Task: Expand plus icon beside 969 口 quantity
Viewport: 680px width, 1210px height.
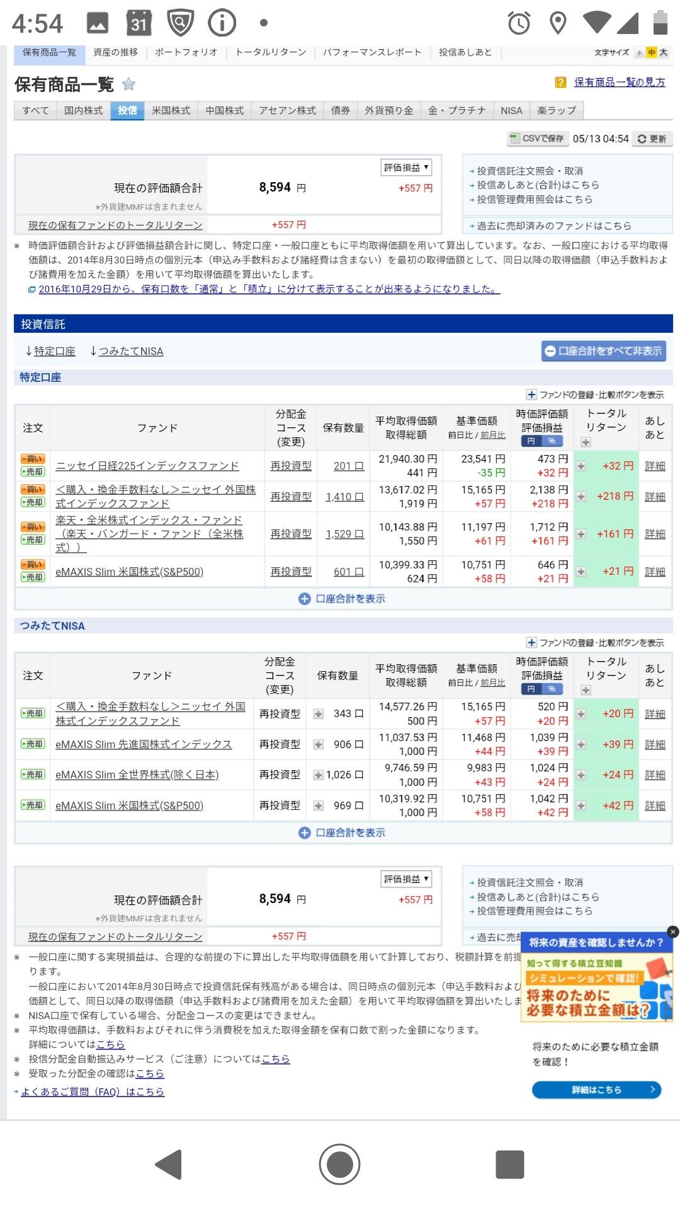Action: click(x=319, y=805)
